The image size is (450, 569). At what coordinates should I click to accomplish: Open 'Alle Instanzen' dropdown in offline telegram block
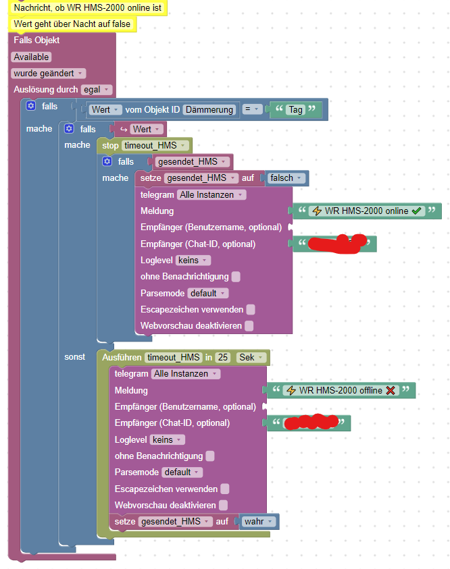(x=186, y=374)
